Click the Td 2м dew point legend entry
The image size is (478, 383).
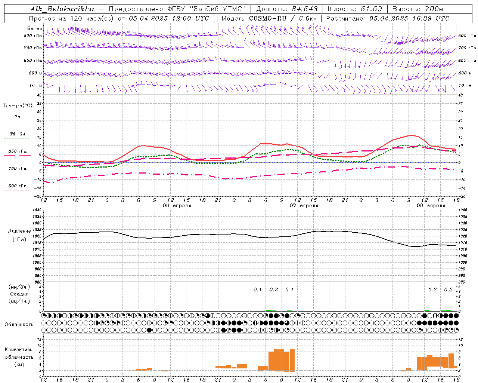click(18, 134)
